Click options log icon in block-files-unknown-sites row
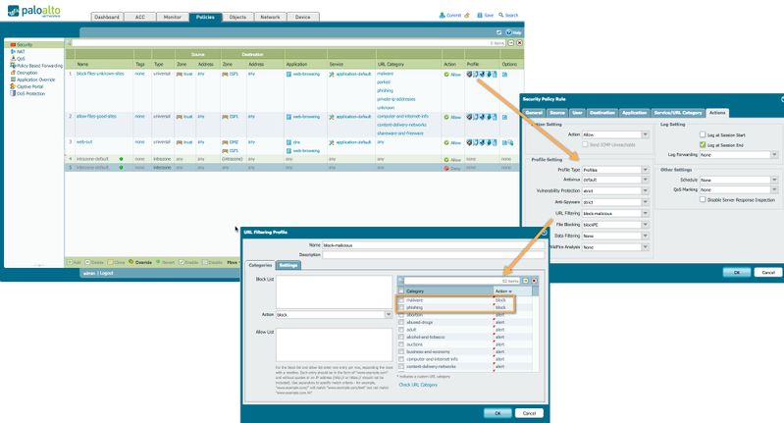Screen dimensions: 784x423 click(x=505, y=74)
